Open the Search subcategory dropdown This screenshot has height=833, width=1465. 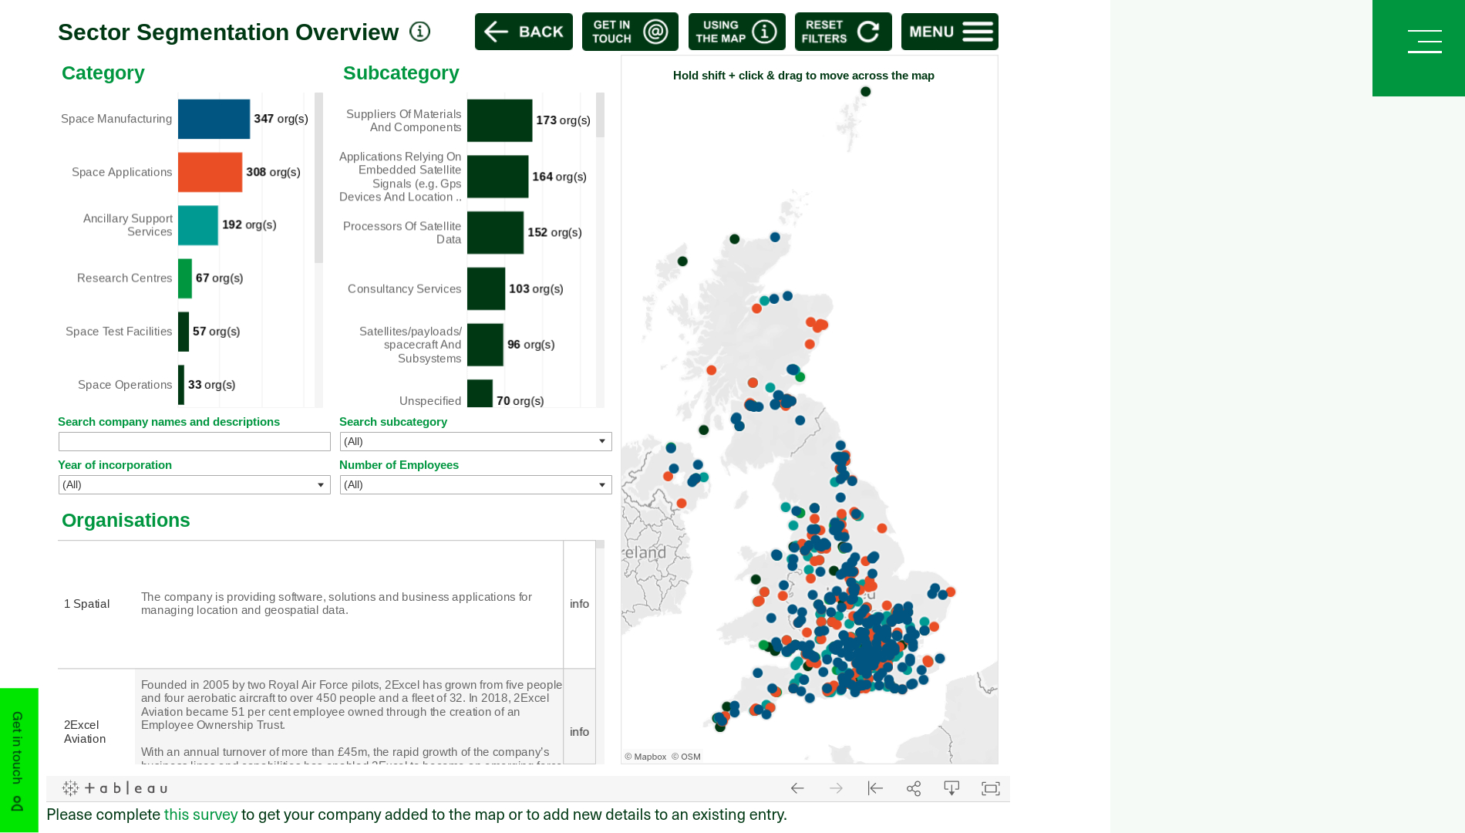[601, 441]
